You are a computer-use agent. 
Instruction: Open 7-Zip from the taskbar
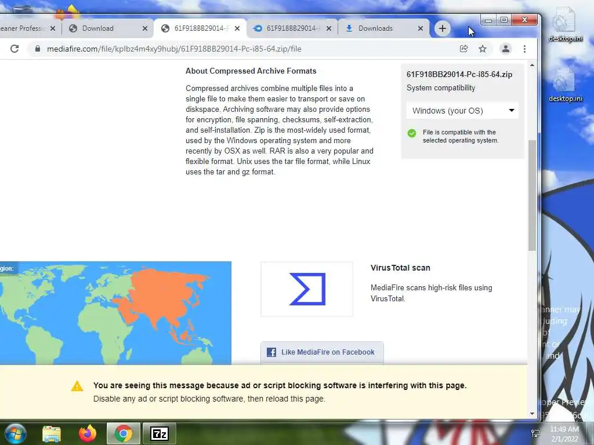click(x=159, y=433)
